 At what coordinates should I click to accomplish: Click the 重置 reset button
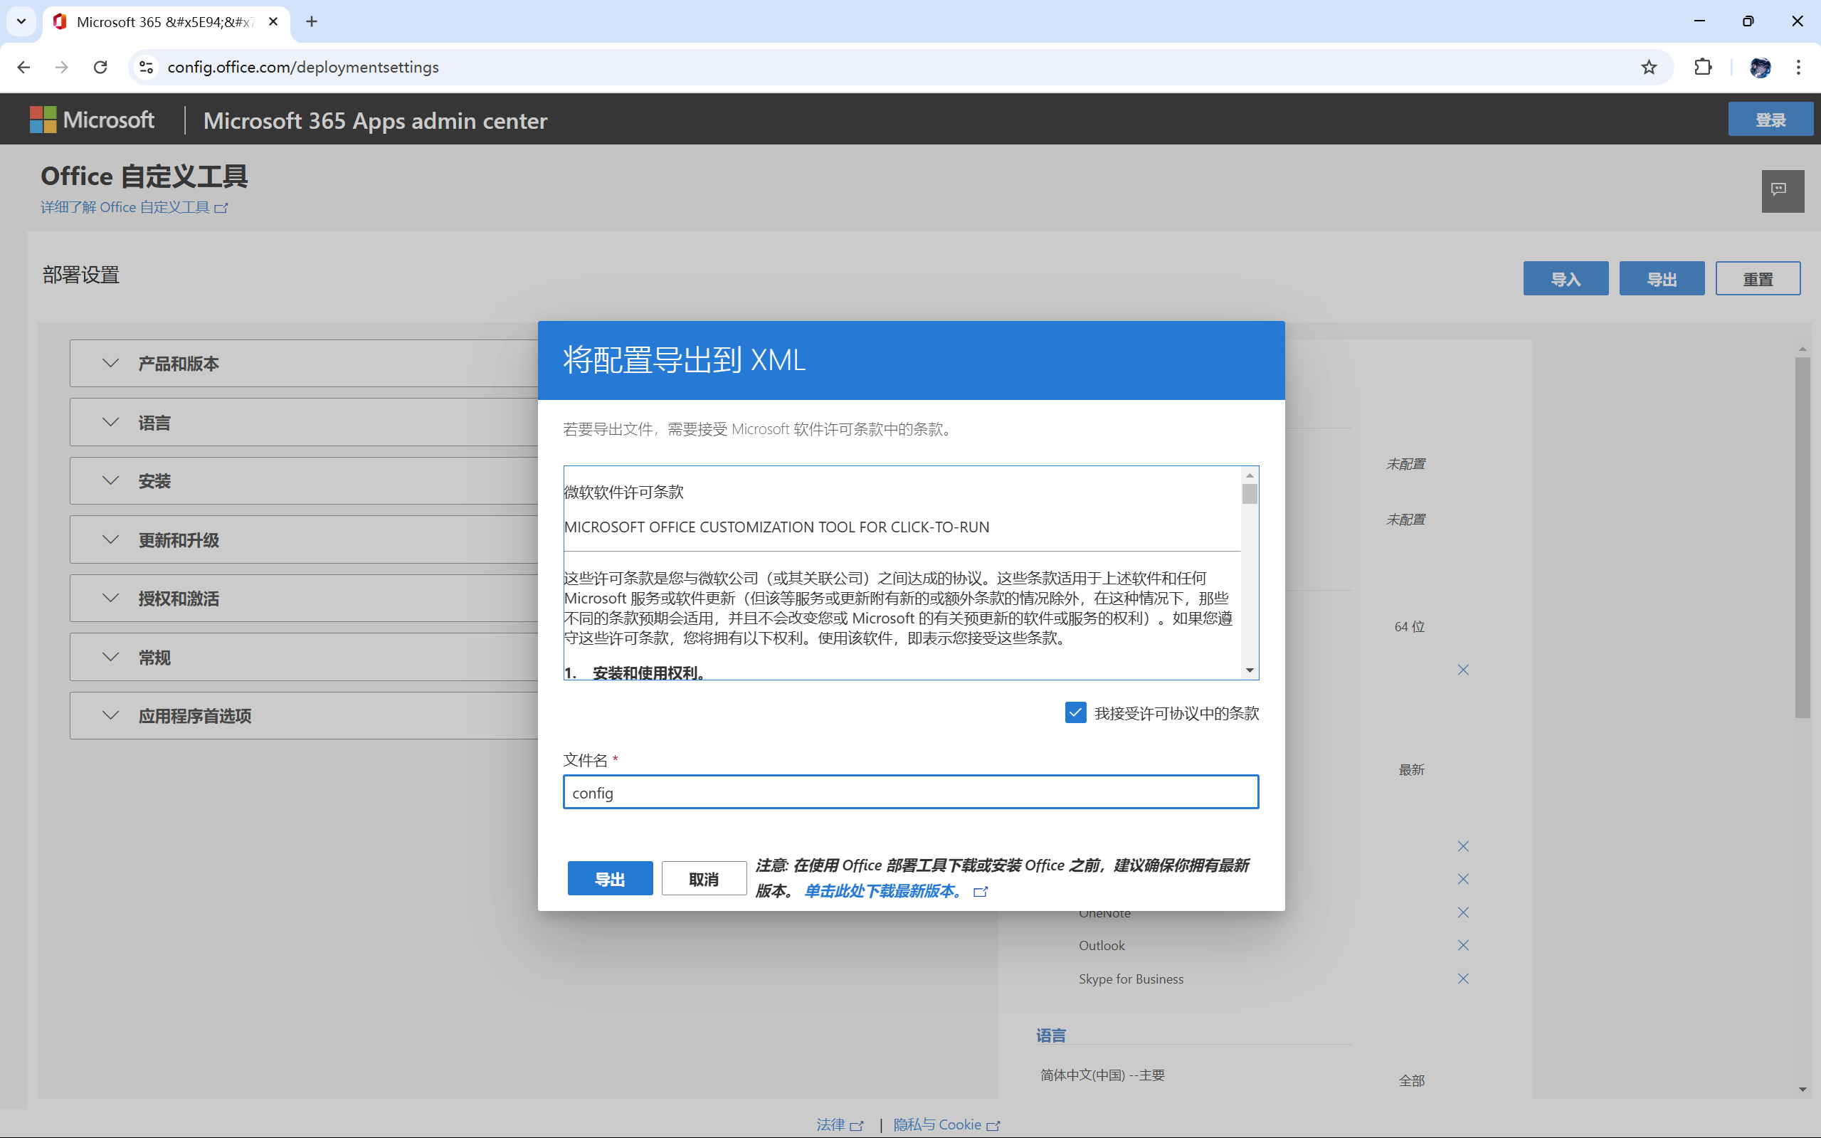1758,278
